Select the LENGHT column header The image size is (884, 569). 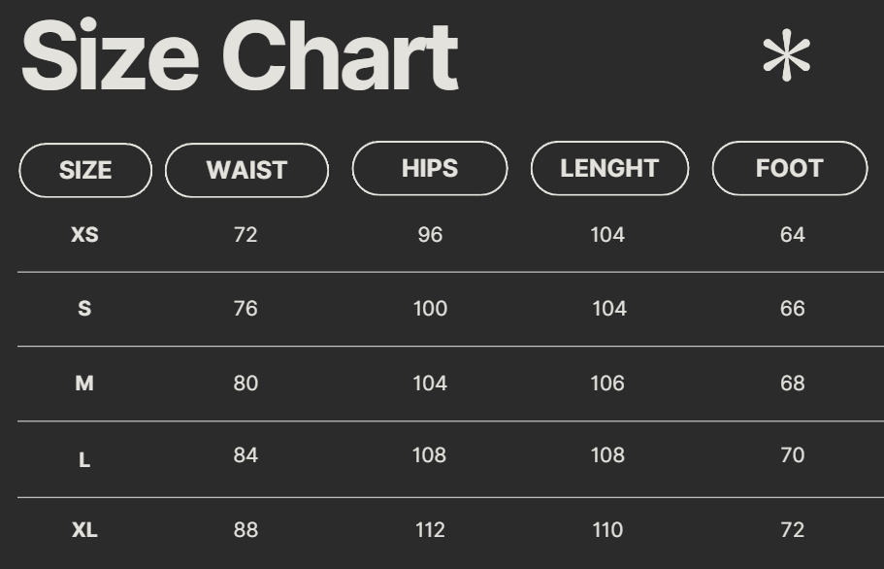click(x=609, y=168)
